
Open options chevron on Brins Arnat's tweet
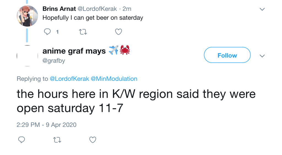[262, 9]
